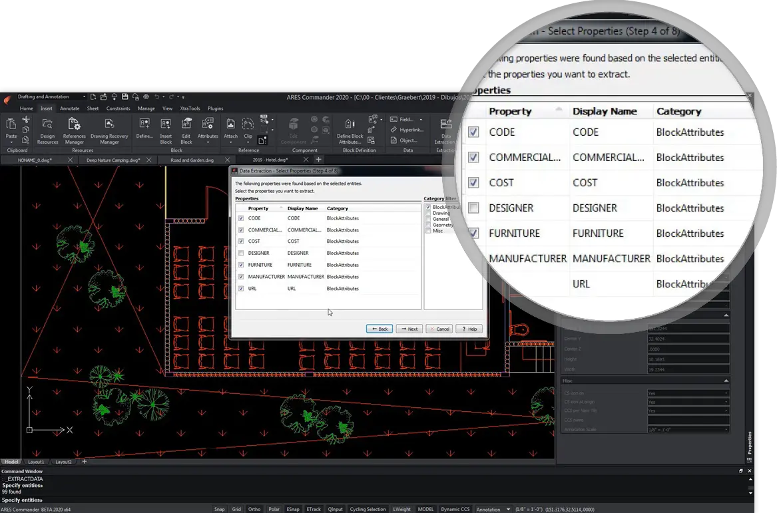Expand the Paste dropdown arrow
The image size is (777, 513).
tap(11, 142)
